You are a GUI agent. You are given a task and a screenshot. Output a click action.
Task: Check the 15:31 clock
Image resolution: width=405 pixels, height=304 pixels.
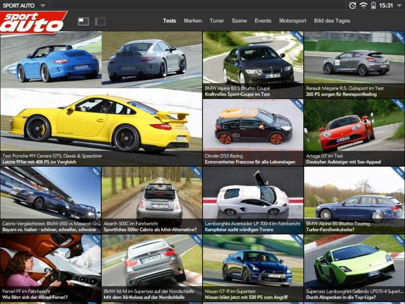(x=386, y=6)
